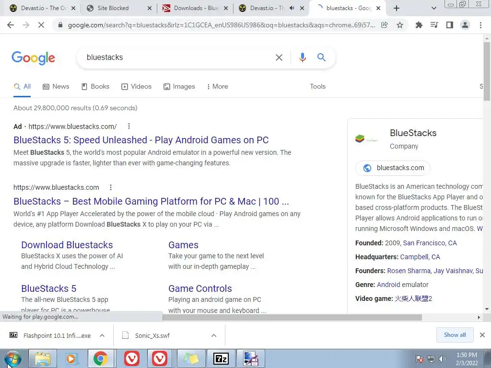Select the News search filter
Screen dimensions: 491x368
56,86
